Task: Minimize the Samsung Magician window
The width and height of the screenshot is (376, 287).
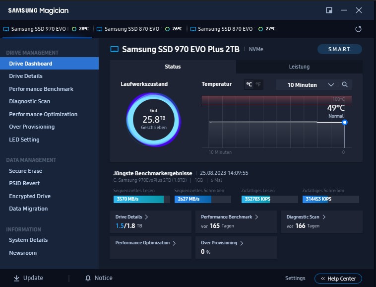Action: [344, 10]
